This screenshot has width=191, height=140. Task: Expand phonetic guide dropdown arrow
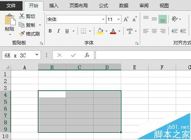pos(136,31)
